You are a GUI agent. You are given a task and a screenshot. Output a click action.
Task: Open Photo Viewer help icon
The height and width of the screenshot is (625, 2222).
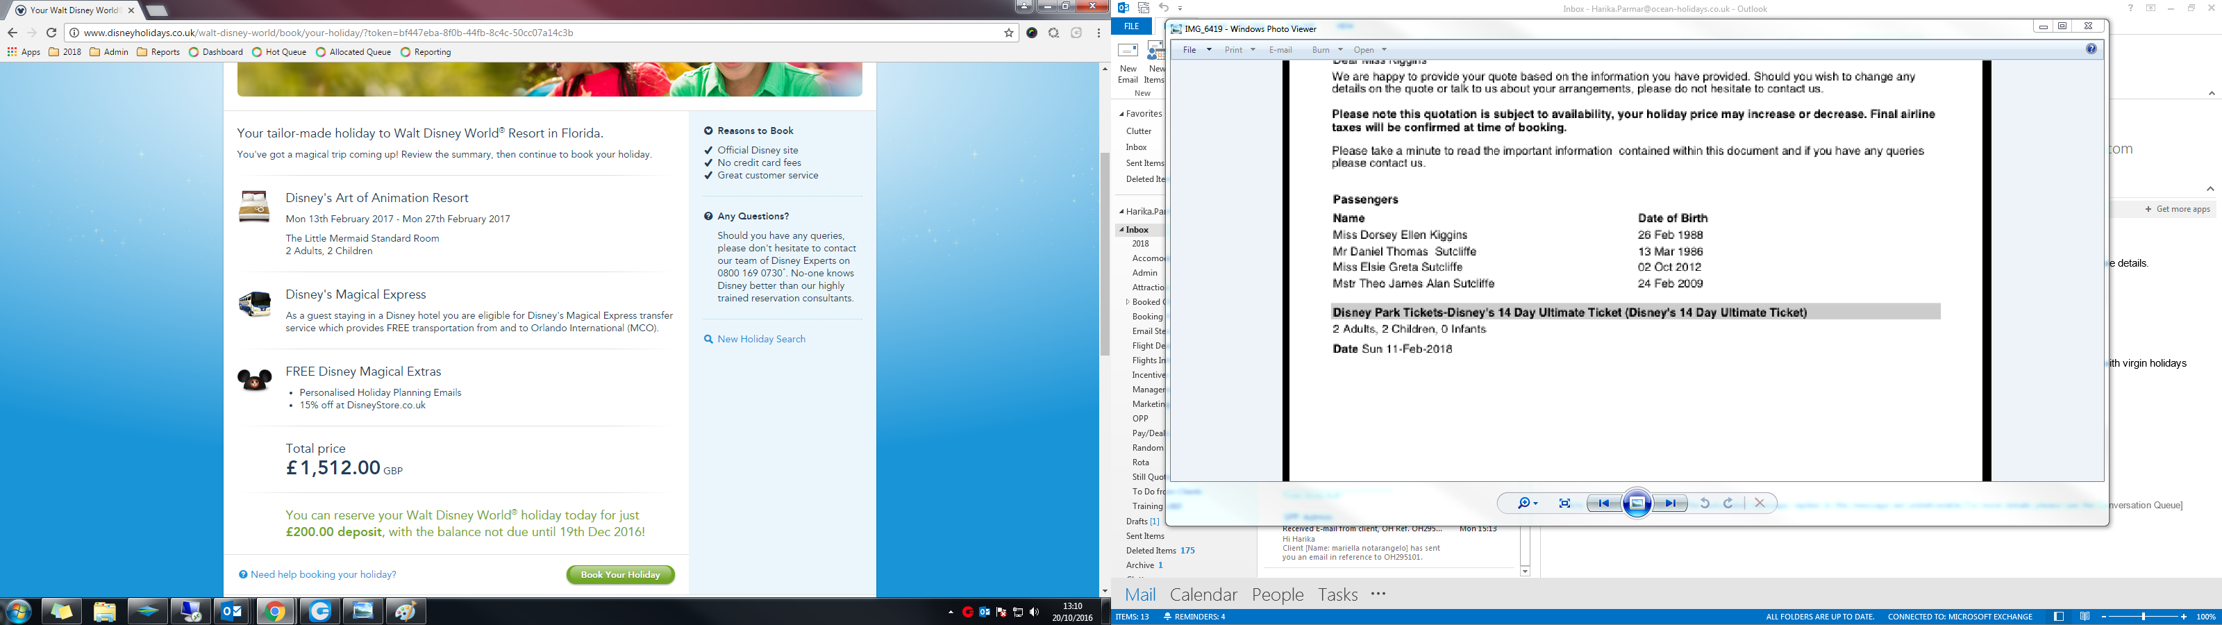(x=2091, y=49)
